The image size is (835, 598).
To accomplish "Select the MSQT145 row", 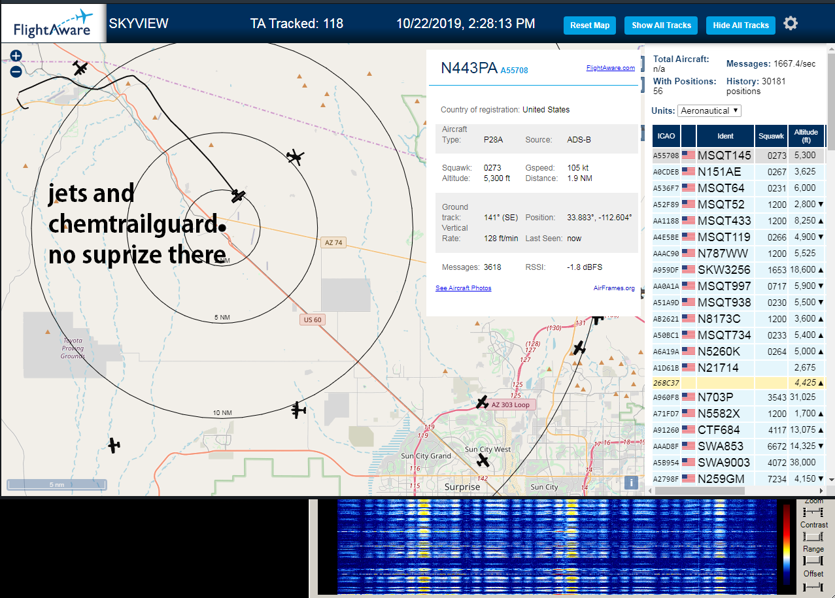I will pyautogui.click(x=739, y=156).
